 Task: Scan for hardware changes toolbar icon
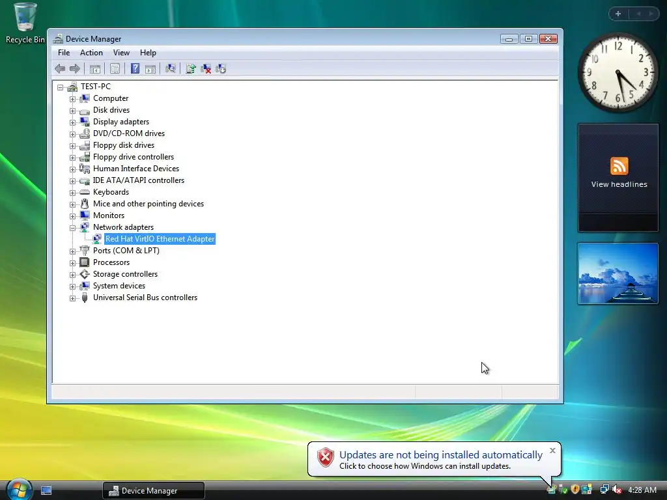click(x=171, y=68)
